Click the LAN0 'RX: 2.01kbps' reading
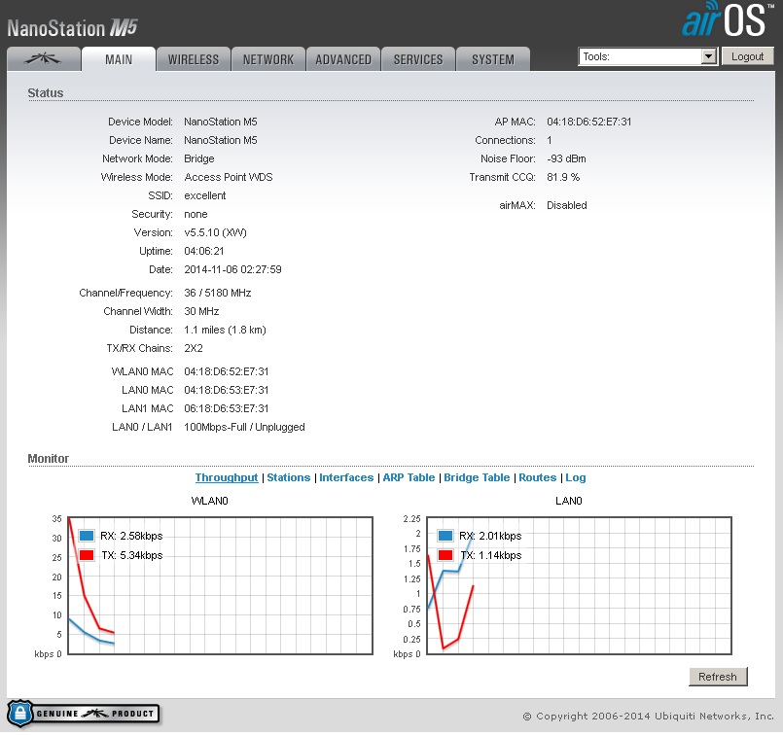This screenshot has width=783, height=735. click(x=490, y=536)
